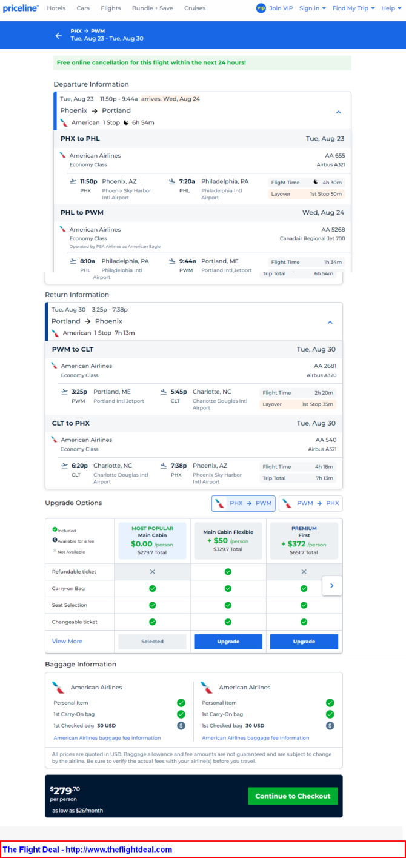Open the Cruises menu
The height and width of the screenshot is (858, 406).
[x=195, y=8]
